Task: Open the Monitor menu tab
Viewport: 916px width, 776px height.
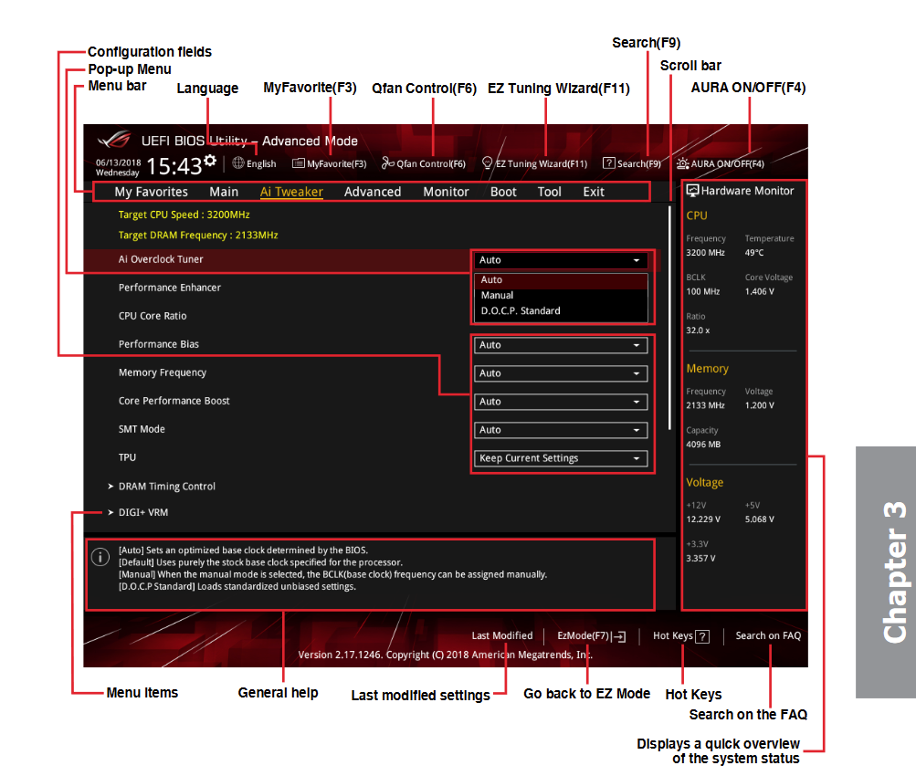Action: (447, 192)
